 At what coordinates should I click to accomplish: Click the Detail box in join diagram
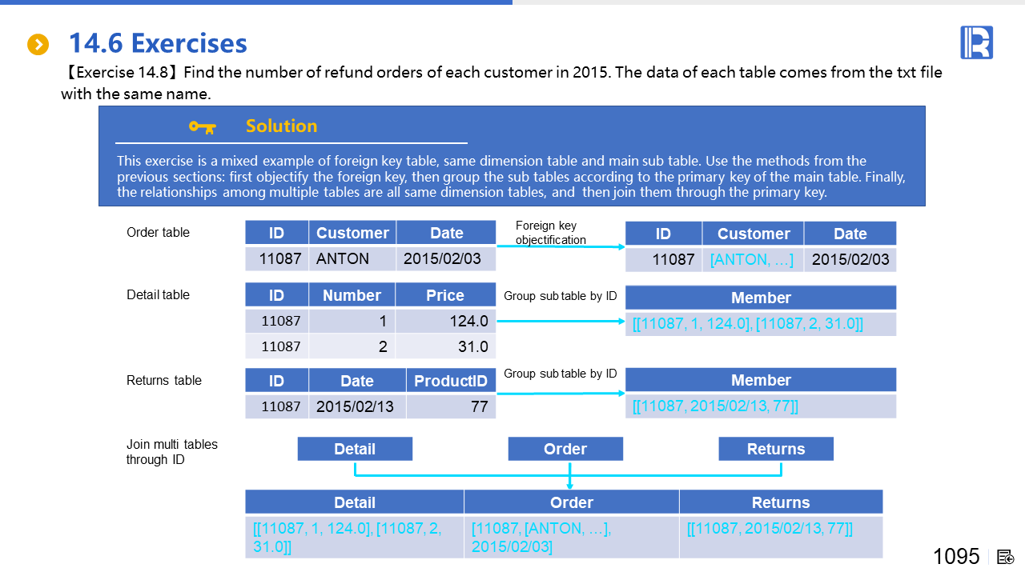coord(355,449)
